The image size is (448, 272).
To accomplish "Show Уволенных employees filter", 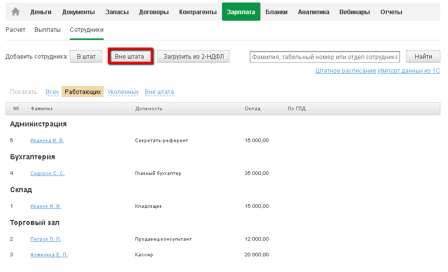I will (123, 92).
